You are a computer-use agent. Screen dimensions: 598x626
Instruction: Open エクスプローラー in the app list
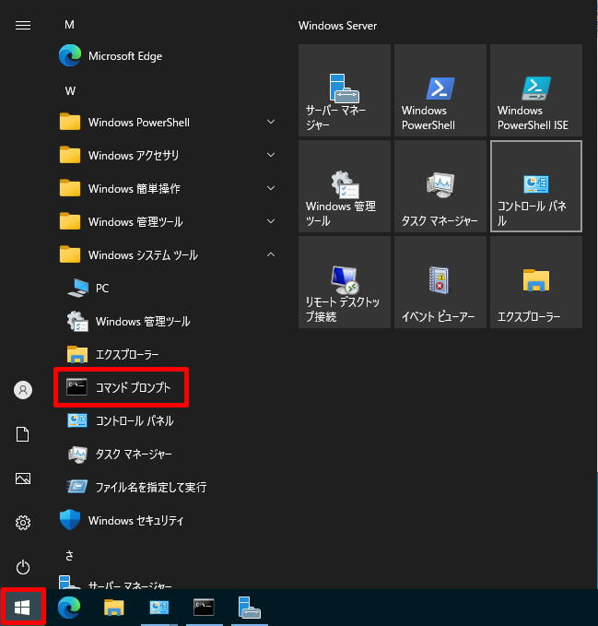click(113, 355)
